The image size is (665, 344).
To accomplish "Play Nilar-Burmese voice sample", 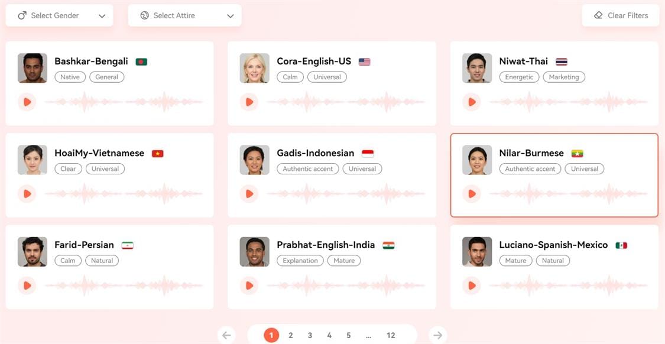I will pos(472,194).
